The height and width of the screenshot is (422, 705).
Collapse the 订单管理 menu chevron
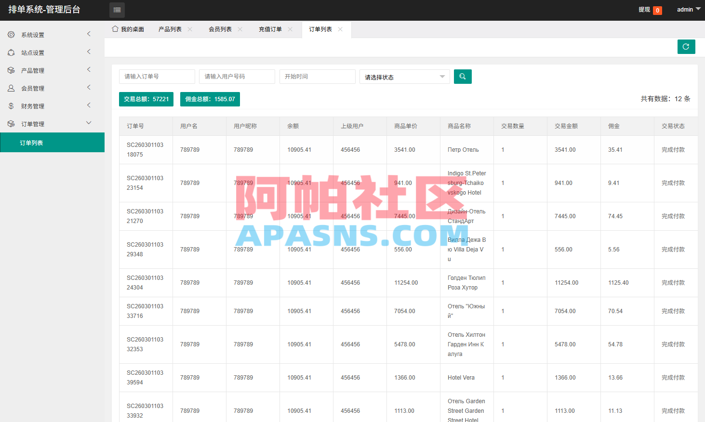point(89,123)
